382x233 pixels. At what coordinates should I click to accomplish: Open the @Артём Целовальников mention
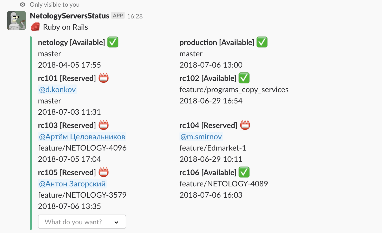82,136
